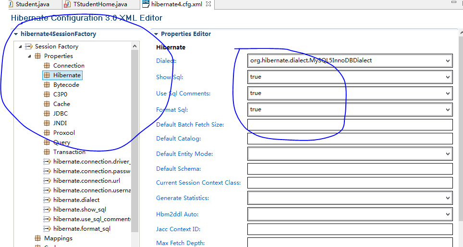Select the hibernate4.cfg.xml tab
This screenshot has width=463, height=247.
coord(177,4)
